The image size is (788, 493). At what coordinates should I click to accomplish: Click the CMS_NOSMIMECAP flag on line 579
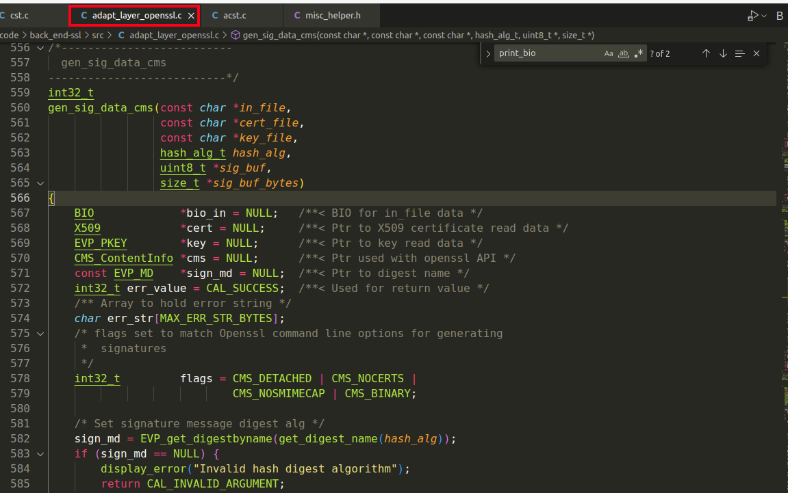279,394
